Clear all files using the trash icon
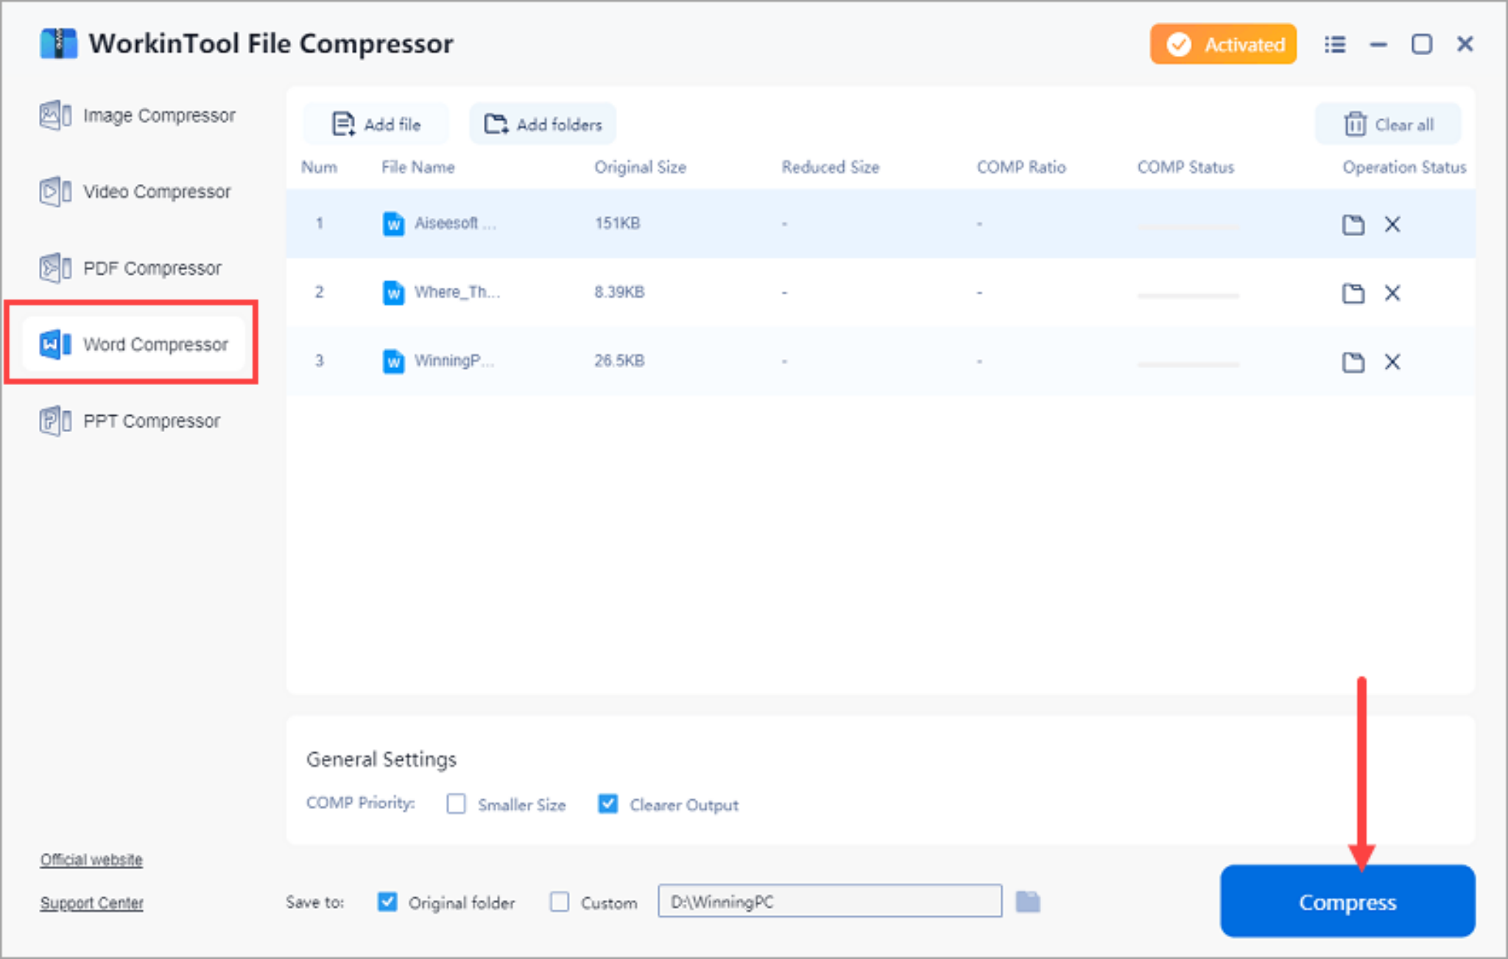The width and height of the screenshot is (1508, 959). coord(1355,124)
